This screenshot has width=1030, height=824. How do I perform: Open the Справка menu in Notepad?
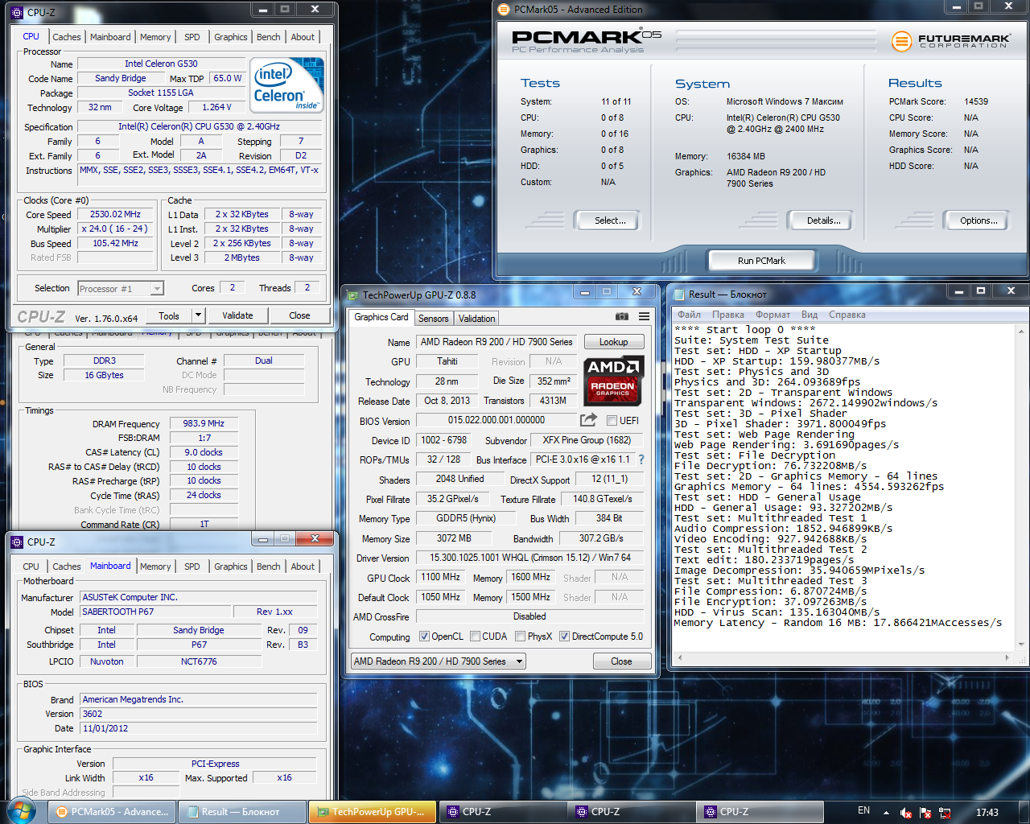pos(847,315)
